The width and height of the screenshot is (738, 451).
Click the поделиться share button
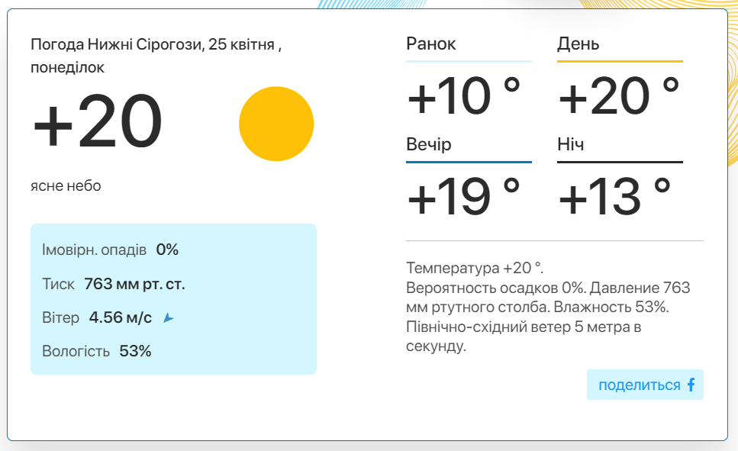(645, 385)
